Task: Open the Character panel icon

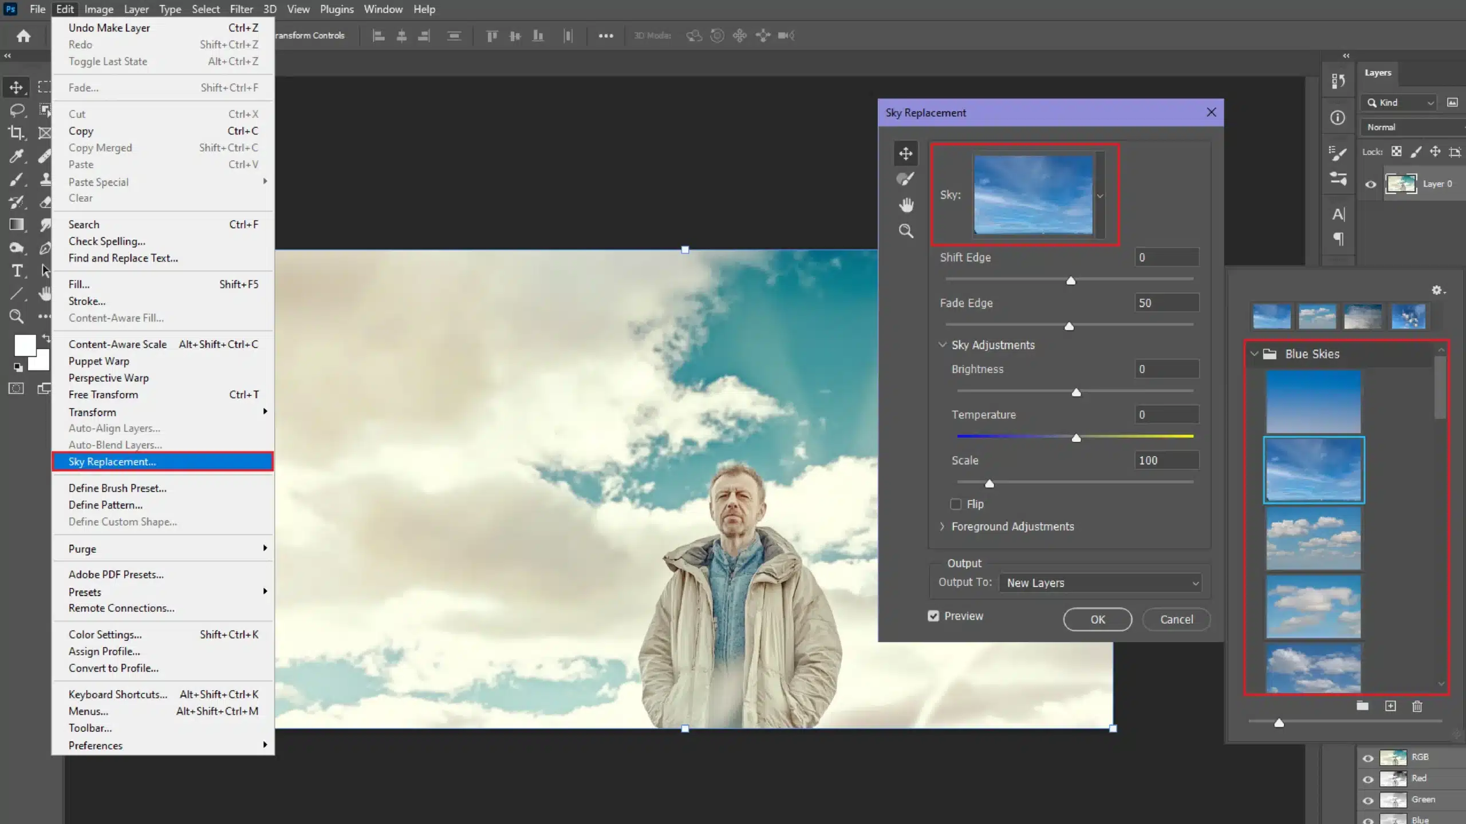Action: point(1338,214)
